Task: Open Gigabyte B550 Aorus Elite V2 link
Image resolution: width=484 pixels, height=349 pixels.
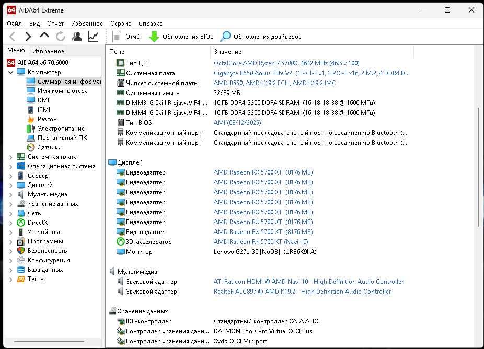Action: point(312,73)
